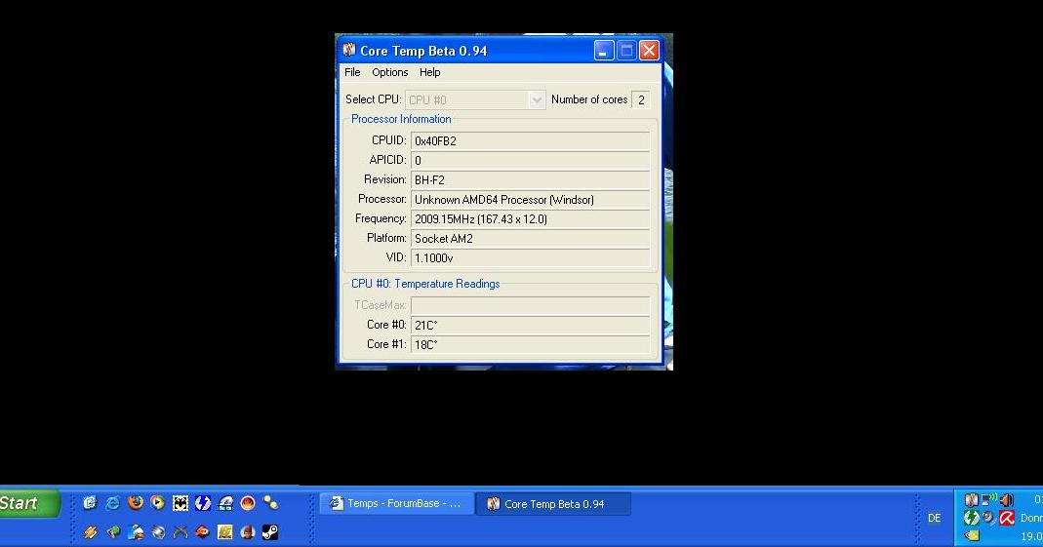Select the Frequency value 2009.15MHz
1043x547 pixels.
(530, 218)
